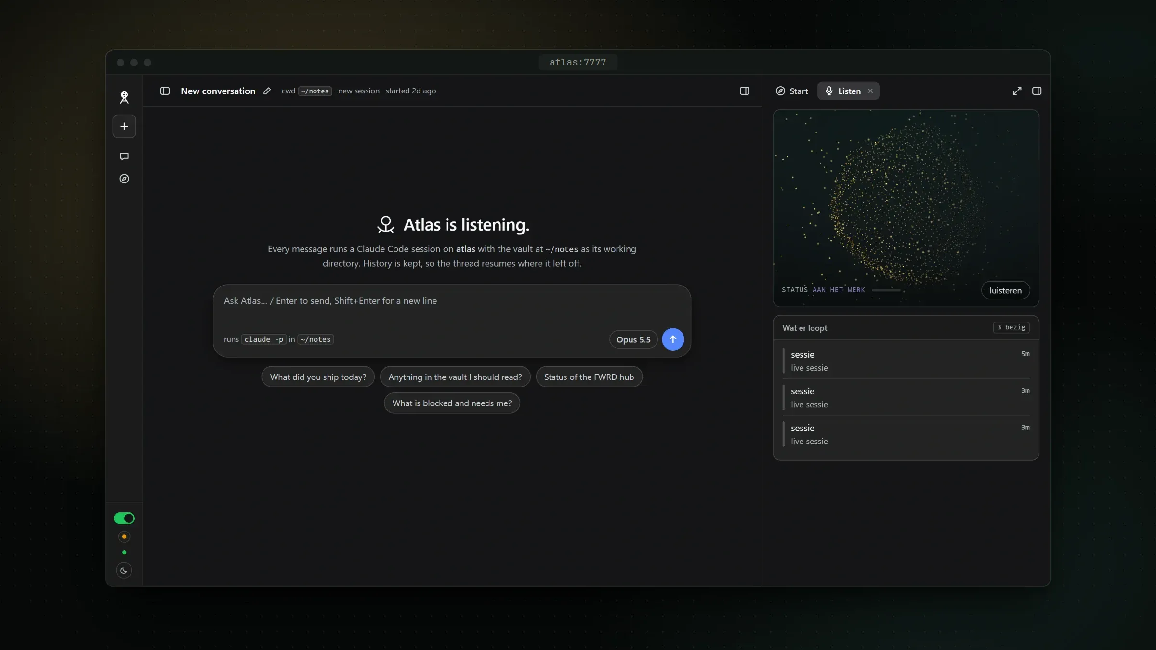
Task: Send message with blue arrow button
Action: point(673,339)
